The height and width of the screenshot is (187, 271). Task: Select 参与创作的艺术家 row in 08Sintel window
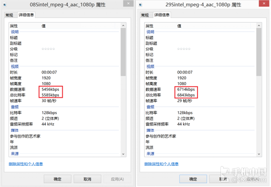(65, 136)
